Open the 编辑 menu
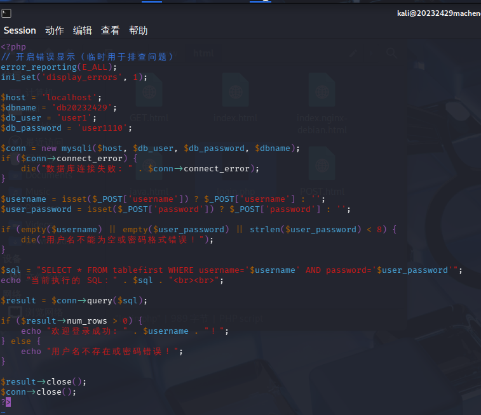Image resolution: width=481 pixels, height=415 pixels. click(83, 30)
